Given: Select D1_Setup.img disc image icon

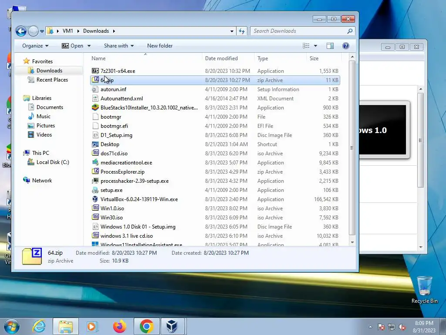Looking at the screenshot, I should click(x=95, y=135).
